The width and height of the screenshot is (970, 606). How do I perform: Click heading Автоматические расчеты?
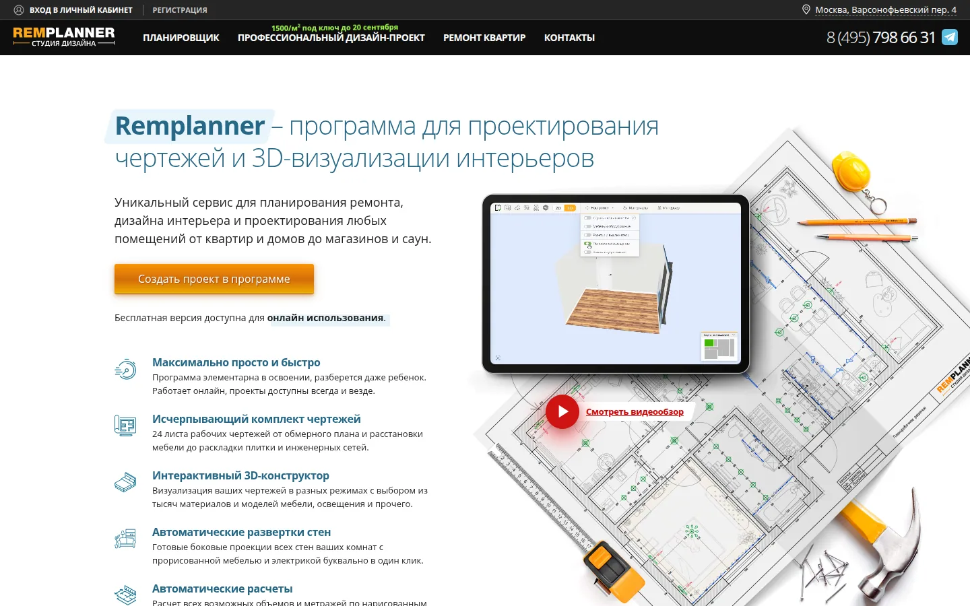(222, 588)
